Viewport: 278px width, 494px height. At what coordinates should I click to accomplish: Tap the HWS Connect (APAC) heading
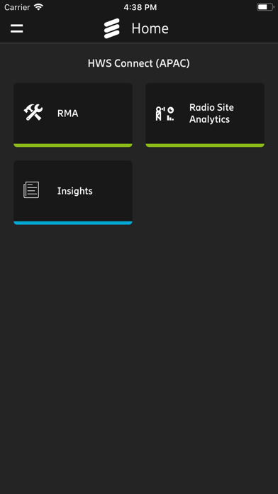(x=139, y=63)
